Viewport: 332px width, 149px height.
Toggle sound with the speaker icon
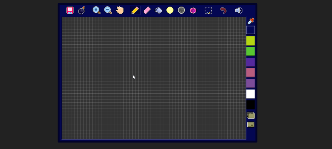pyautogui.click(x=239, y=10)
